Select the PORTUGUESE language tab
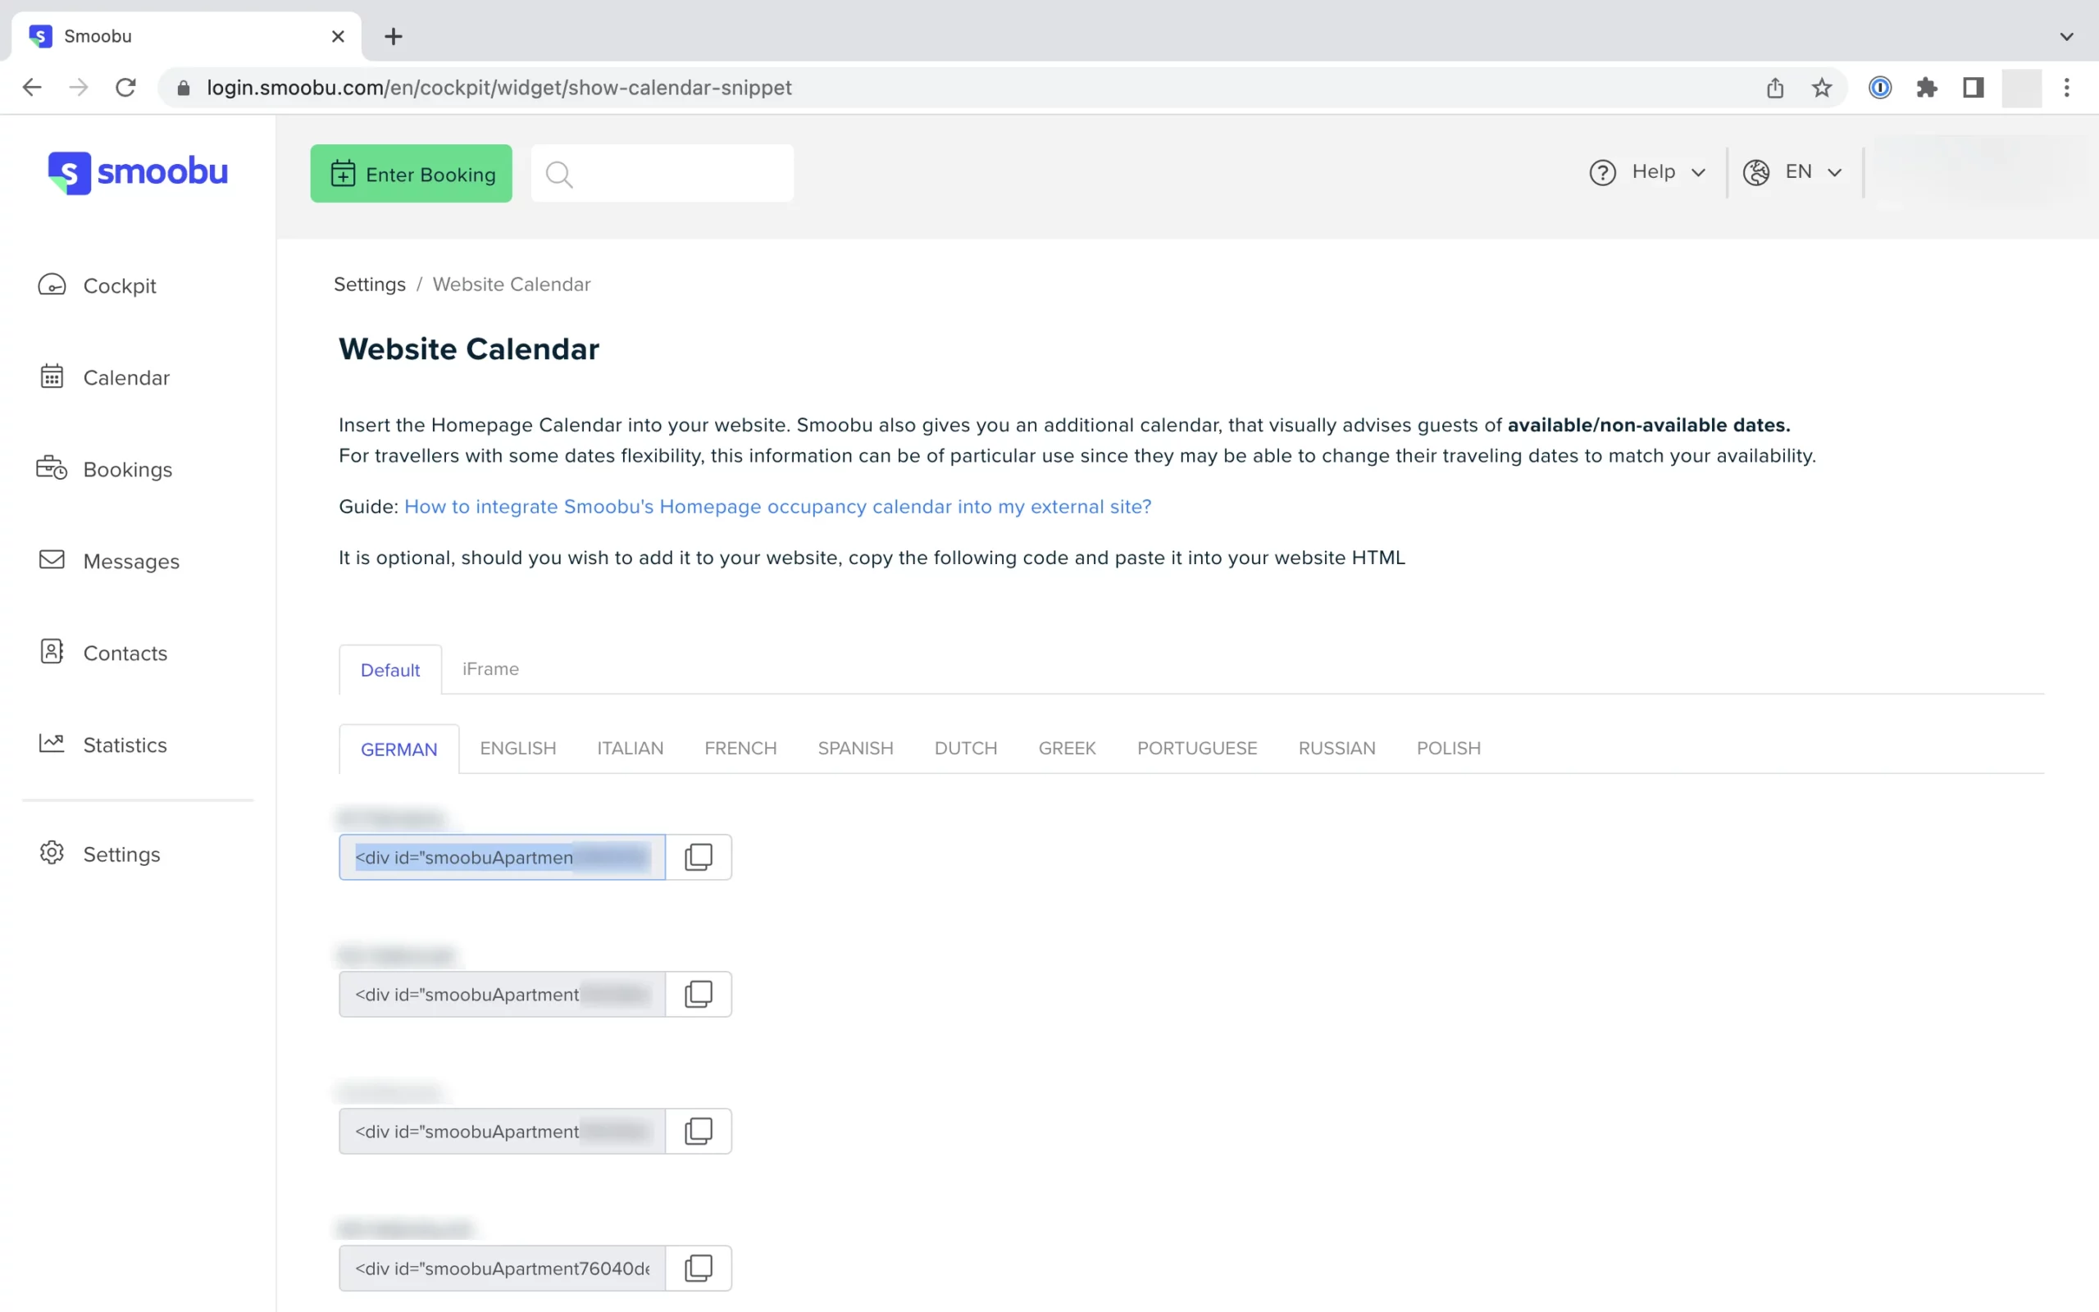Image resolution: width=2099 pixels, height=1312 pixels. pyautogui.click(x=1197, y=748)
